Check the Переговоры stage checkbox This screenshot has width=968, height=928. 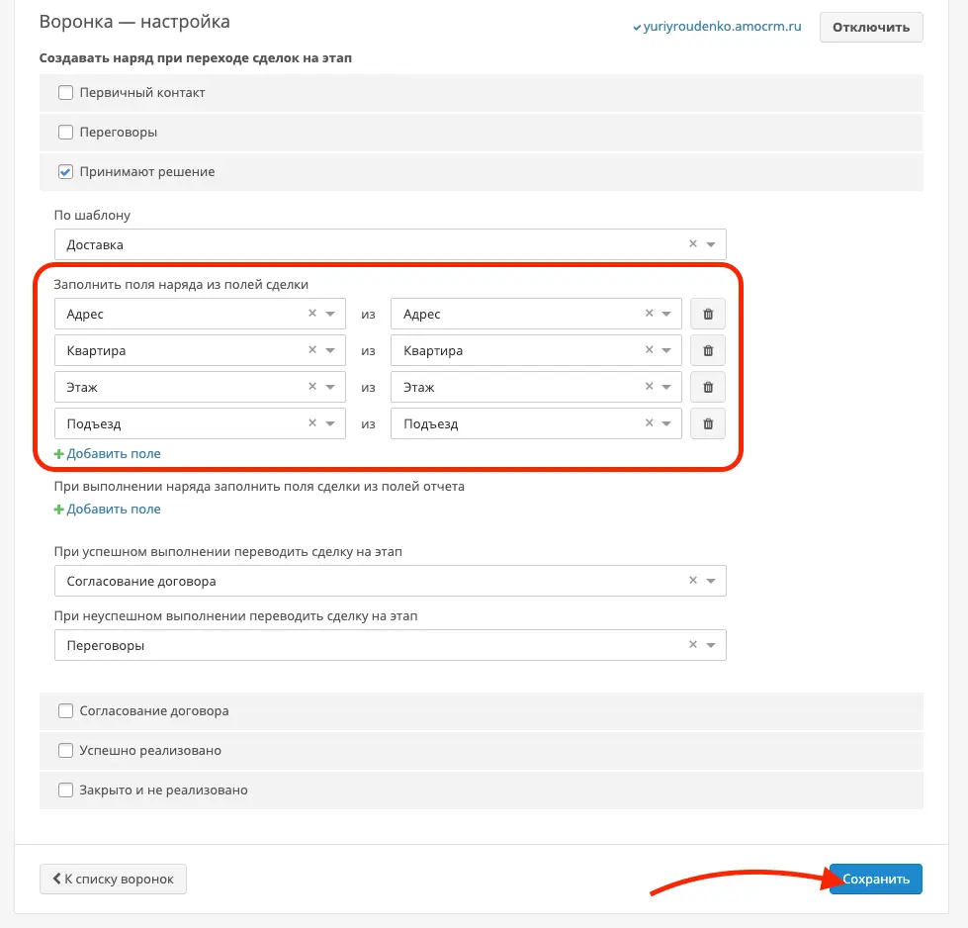[x=65, y=133]
